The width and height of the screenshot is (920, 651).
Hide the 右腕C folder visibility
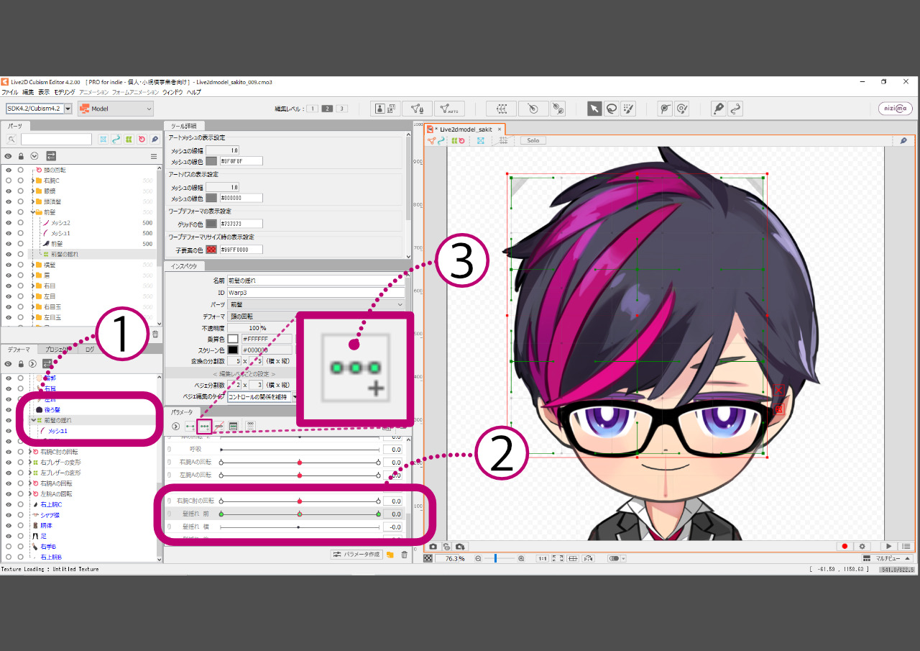pyautogui.click(x=9, y=181)
